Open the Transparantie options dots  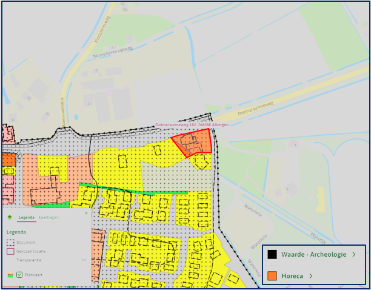coord(84,260)
